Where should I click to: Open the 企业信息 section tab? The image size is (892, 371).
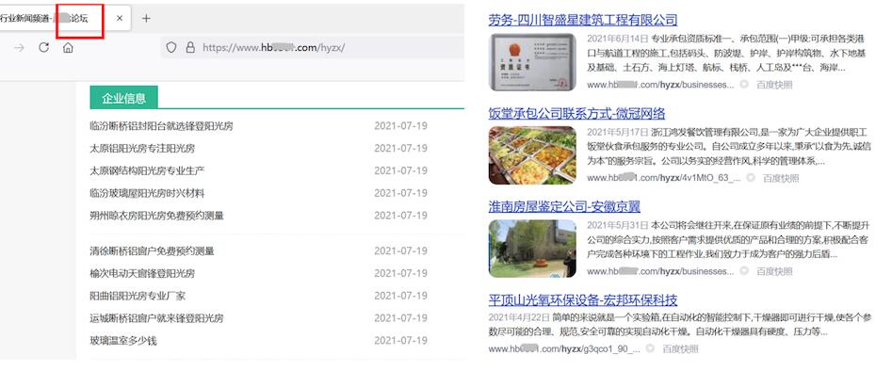124,98
